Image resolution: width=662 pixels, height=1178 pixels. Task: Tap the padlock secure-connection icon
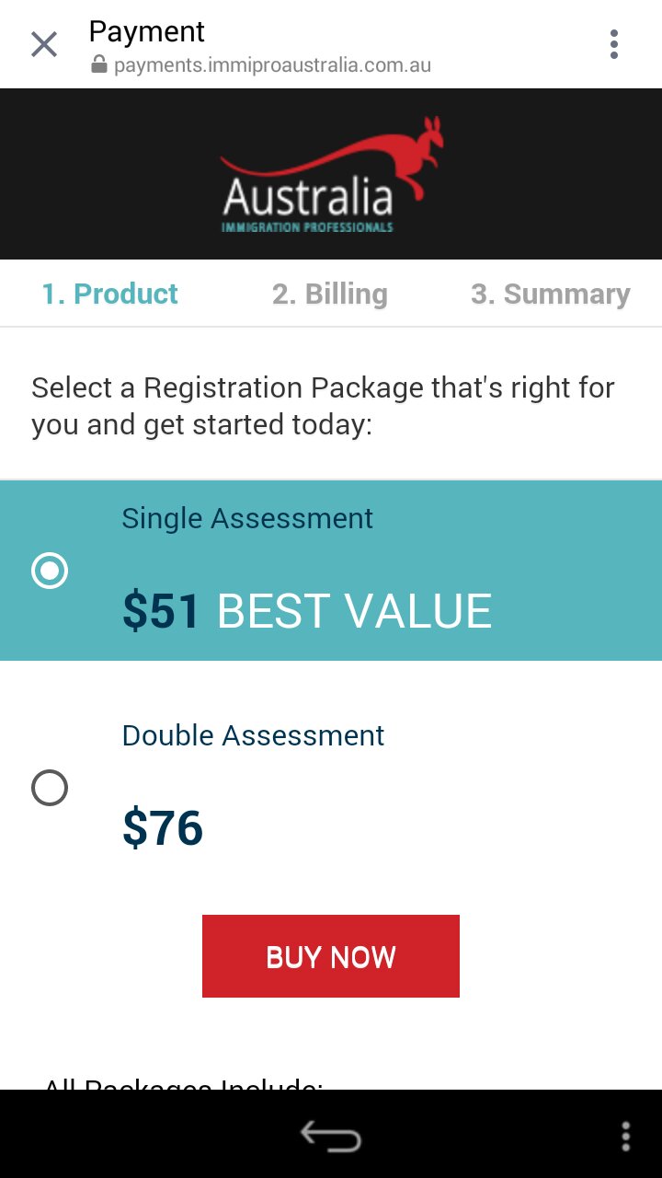click(99, 65)
